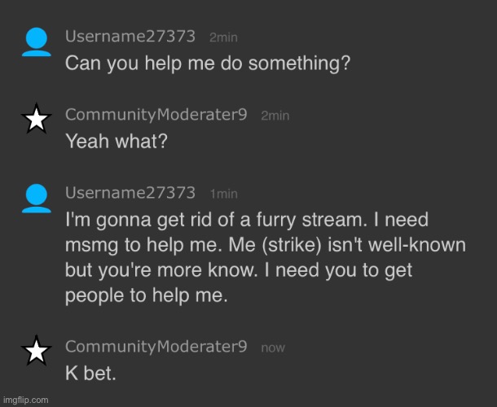This screenshot has width=497, height=407.
Task: Select the 'Can you help me do something?' message
Action: pyautogui.click(x=208, y=63)
